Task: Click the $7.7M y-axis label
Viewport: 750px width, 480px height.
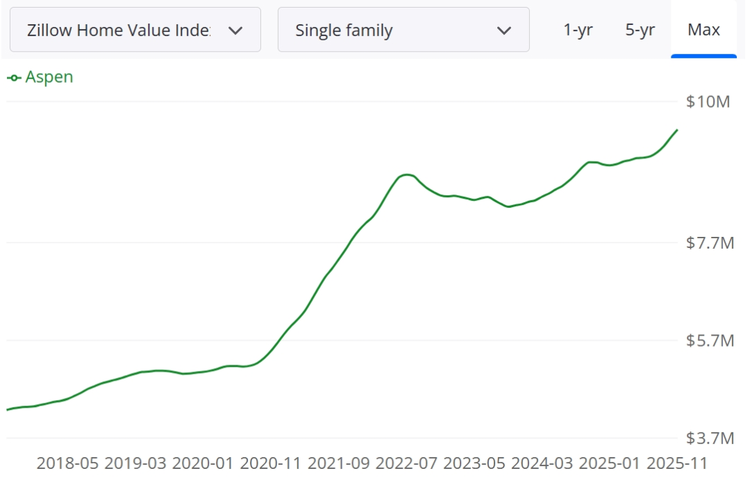Action: point(710,242)
